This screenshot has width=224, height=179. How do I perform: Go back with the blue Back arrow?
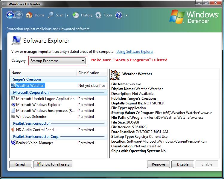pyautogui.click(x=10, y=15)
